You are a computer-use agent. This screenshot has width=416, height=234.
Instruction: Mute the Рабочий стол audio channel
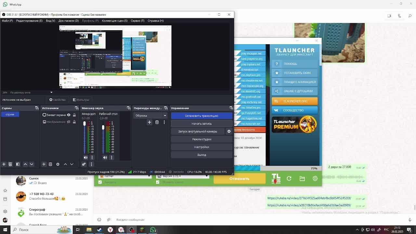pos(105,158)
